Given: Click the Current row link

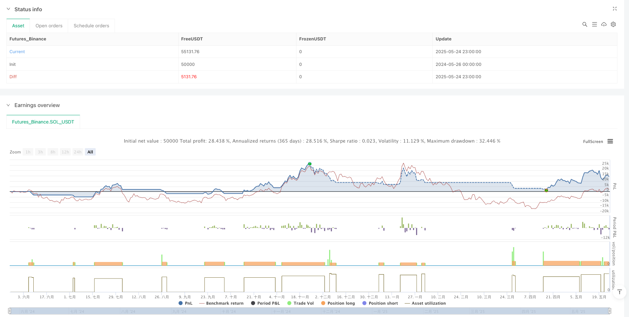Looking at the screenshot, I should (17, 52).
